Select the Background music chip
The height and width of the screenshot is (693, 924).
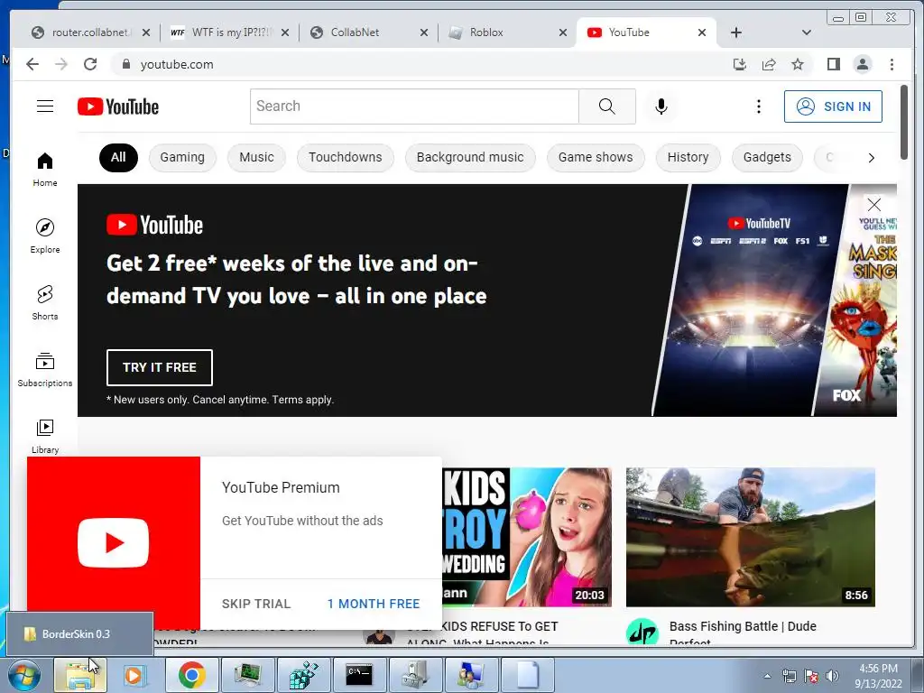[470, 157]
